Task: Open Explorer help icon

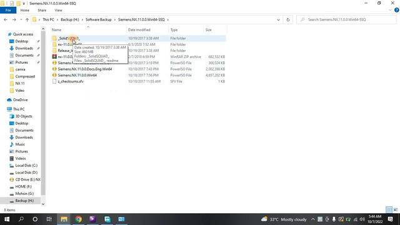Action: click(396, 10)
